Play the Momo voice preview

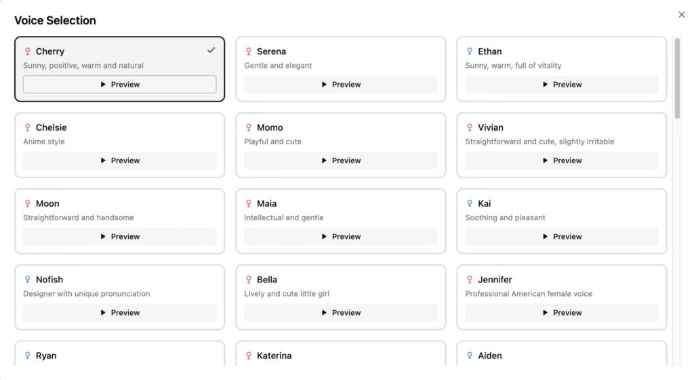pos(341,161)
